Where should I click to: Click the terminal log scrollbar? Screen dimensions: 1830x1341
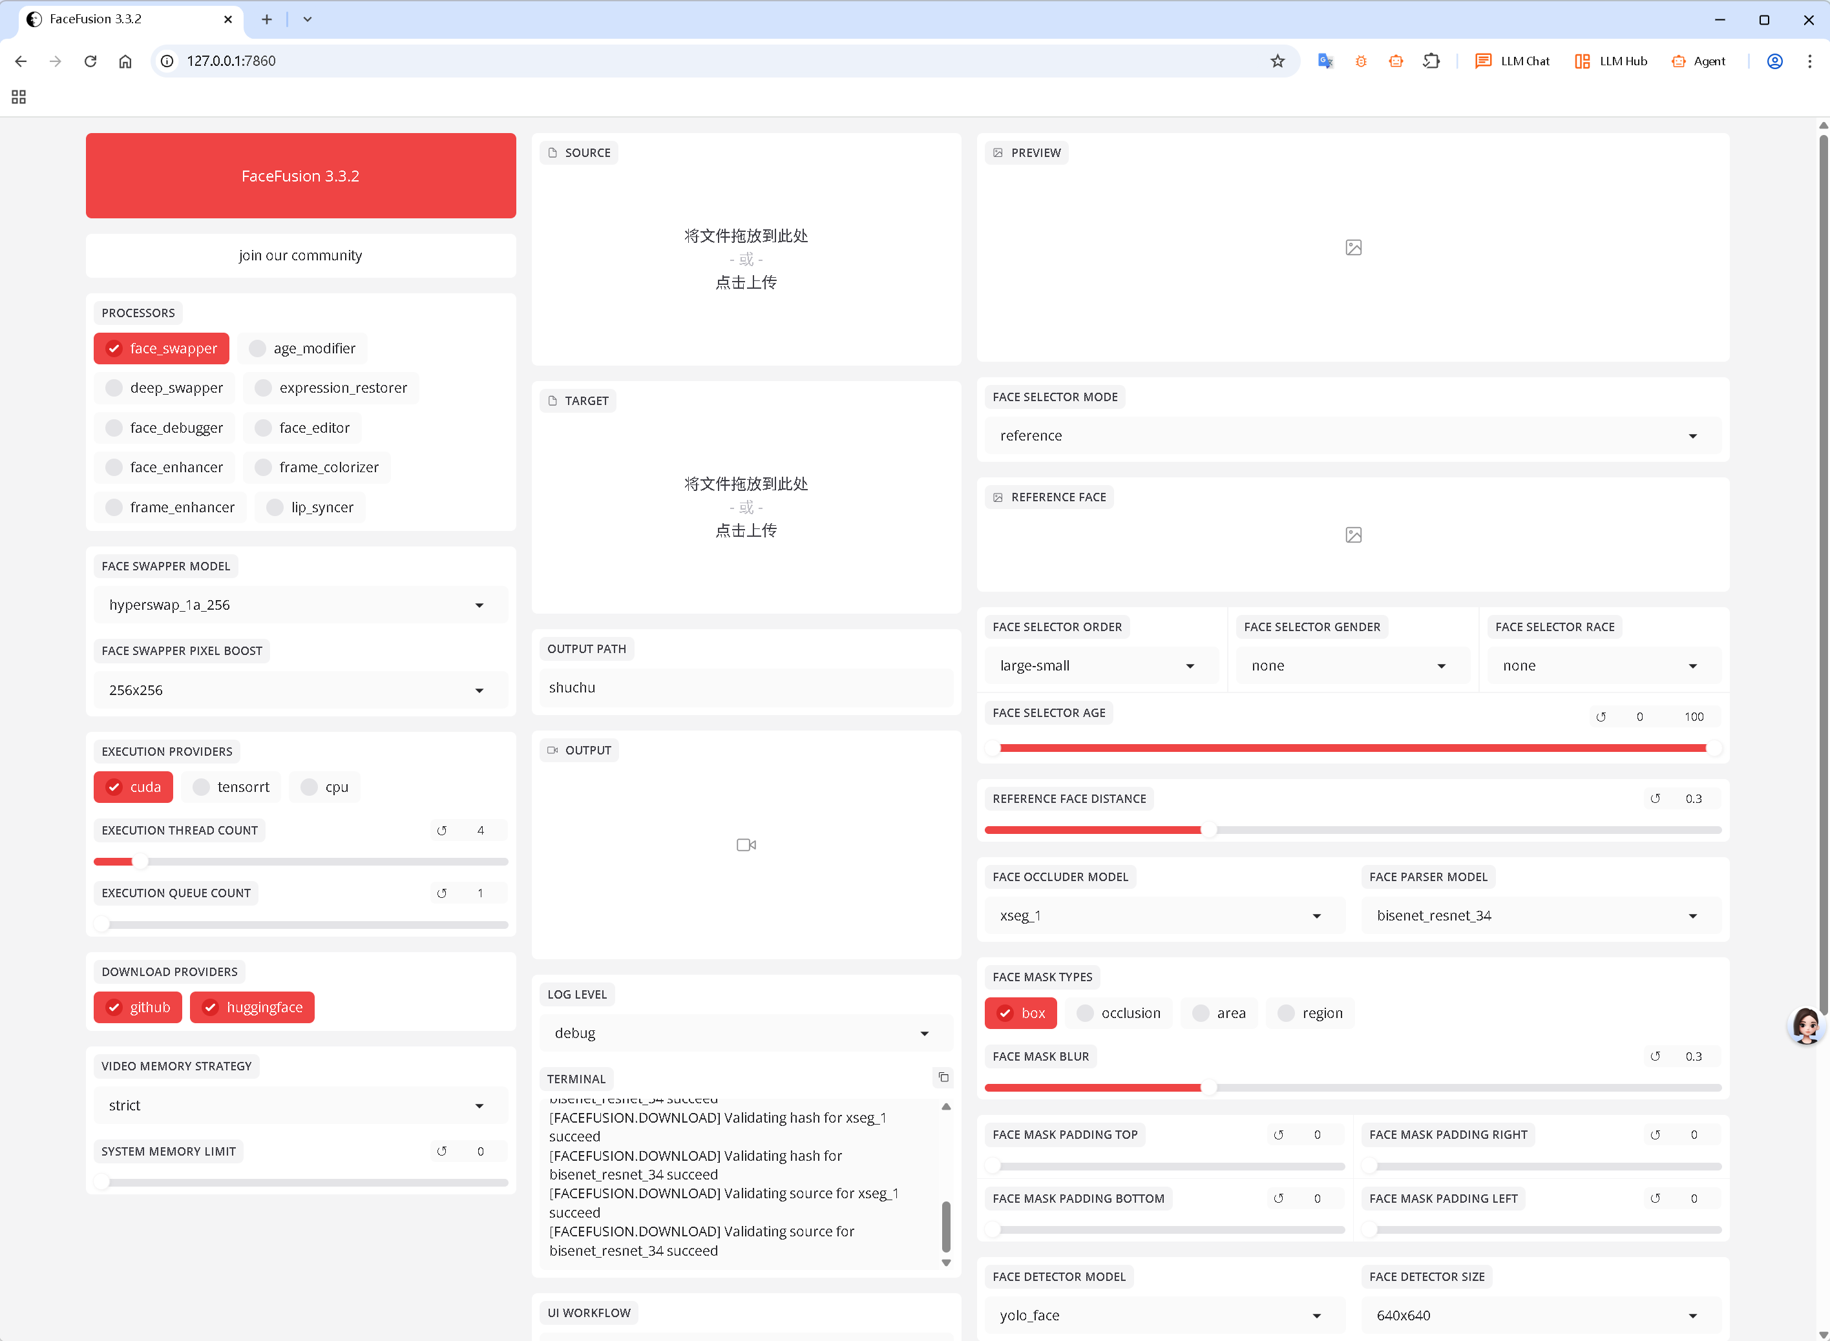(x=946, y=1227)
